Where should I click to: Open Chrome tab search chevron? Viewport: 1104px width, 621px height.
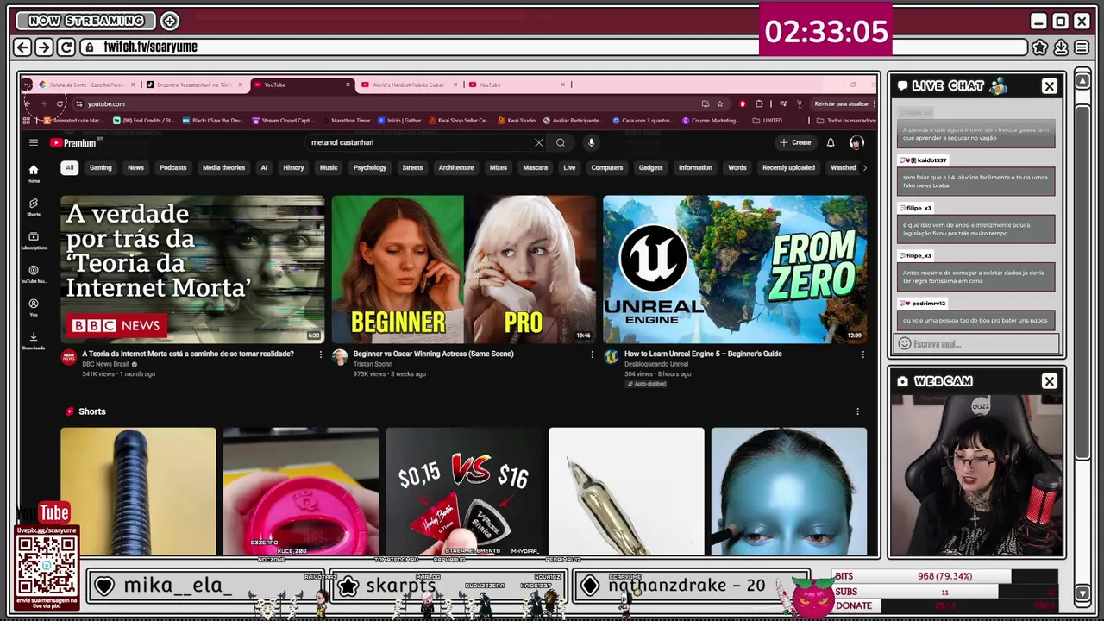[27, 85]
